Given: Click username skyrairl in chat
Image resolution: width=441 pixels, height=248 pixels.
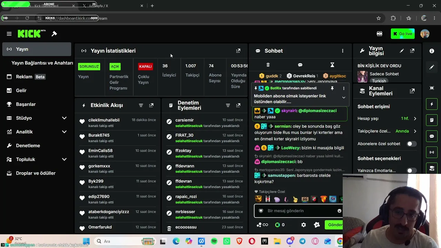Looking at the screenshot, I should coord(289,111).
